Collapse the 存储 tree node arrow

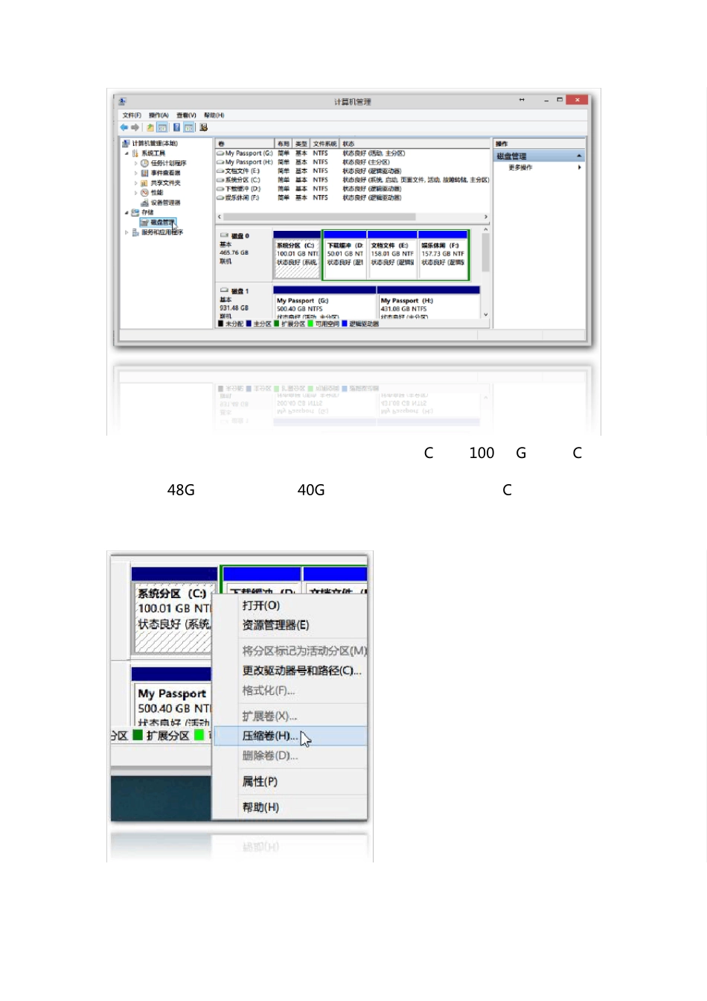pyautogui.click(x=127, y=212)
